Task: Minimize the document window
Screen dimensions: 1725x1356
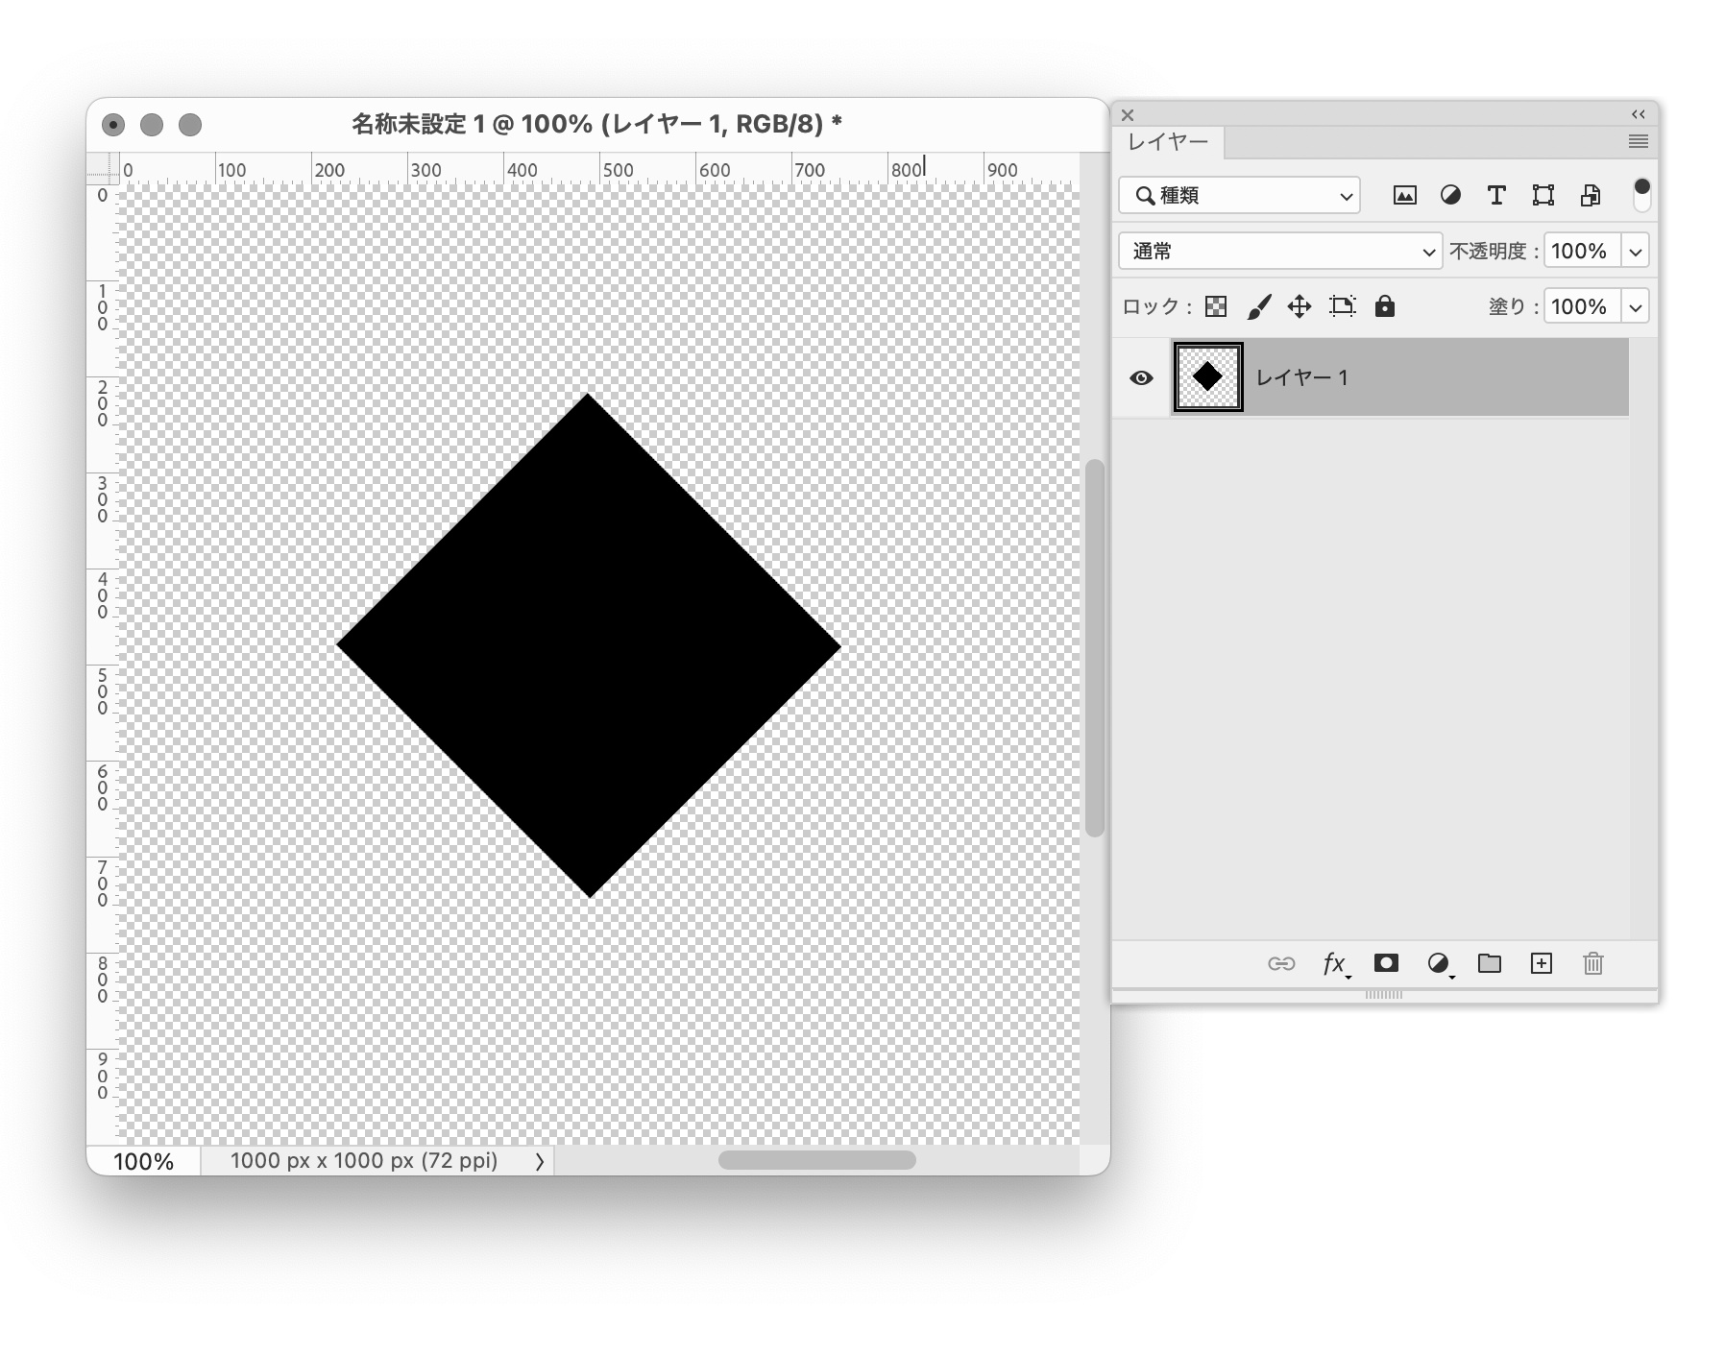Action: 152,125
